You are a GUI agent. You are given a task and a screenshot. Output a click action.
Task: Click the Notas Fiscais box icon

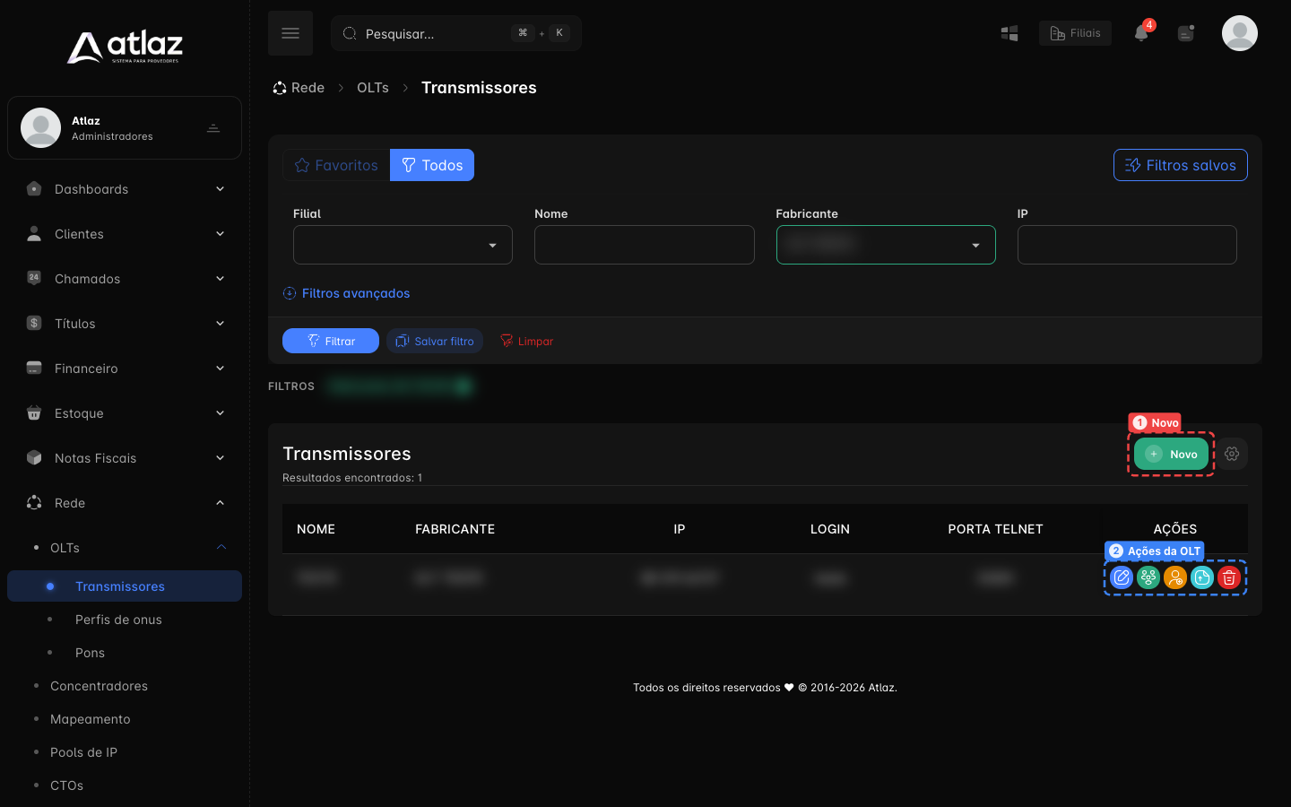point(34,457)
